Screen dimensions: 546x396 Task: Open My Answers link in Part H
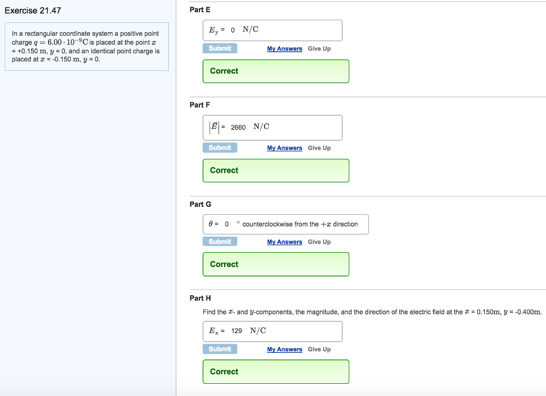pyautogui.click(x=284, y=349)
